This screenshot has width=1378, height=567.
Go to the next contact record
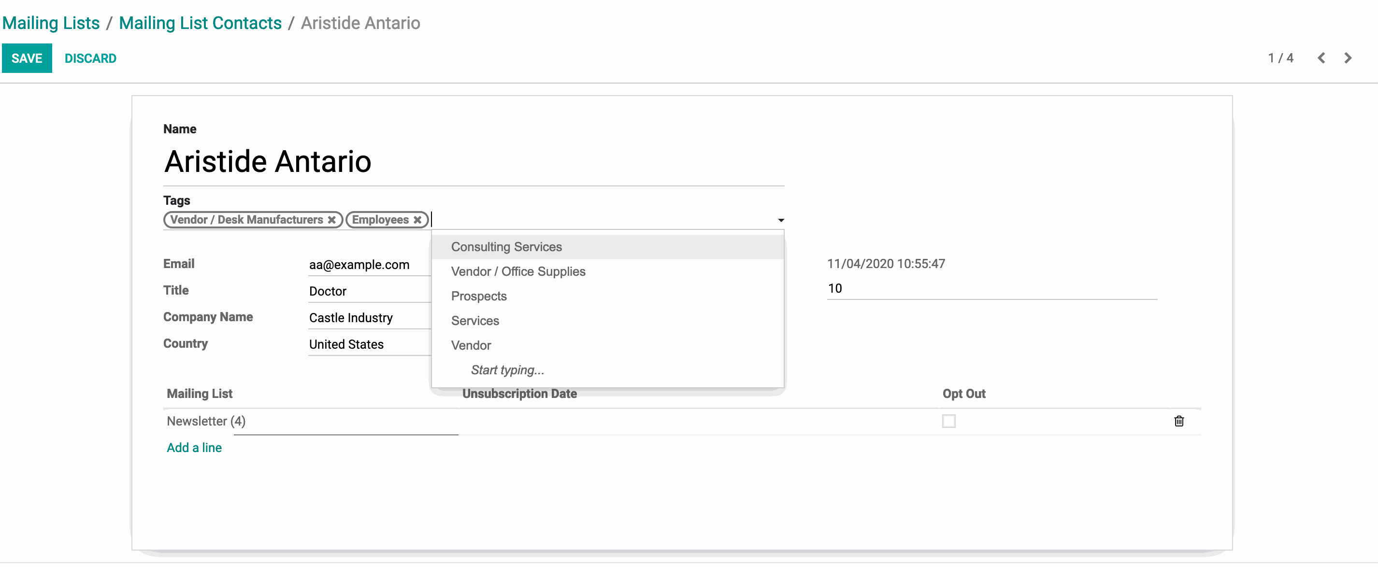click(x=1348, y=58)
